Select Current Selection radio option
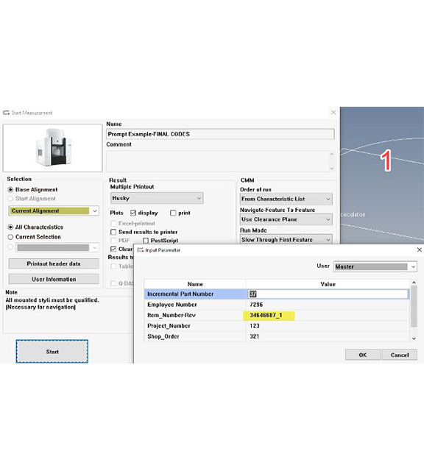The image size is (424, 471). [x=10, y=237]
